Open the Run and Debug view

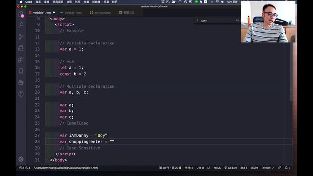point(21,48)
